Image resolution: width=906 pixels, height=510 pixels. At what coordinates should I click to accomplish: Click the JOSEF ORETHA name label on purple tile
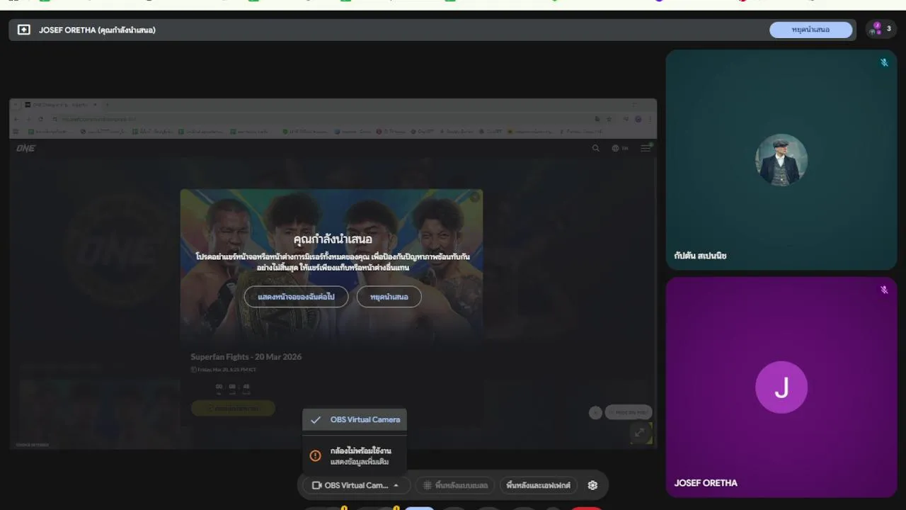point(706,483)
